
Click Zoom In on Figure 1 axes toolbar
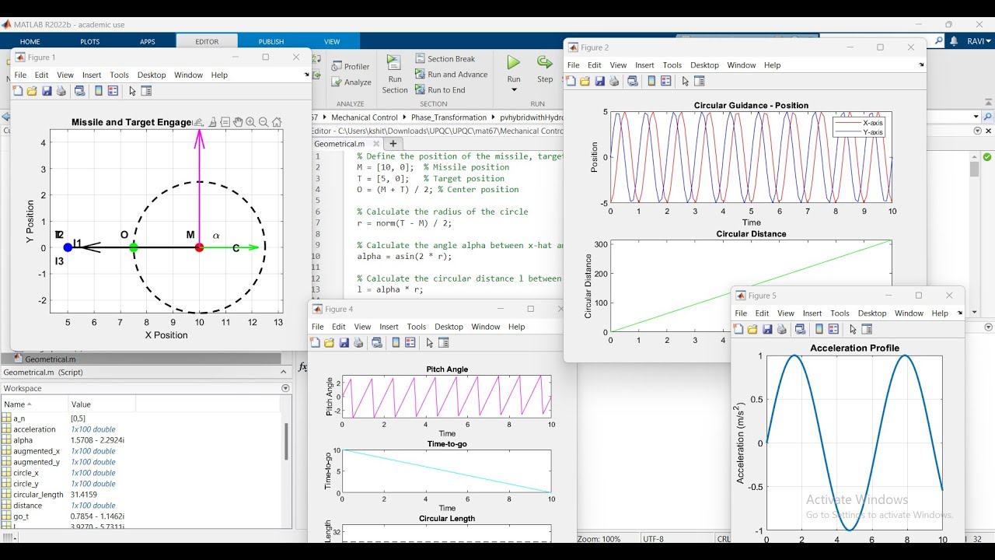(x=250, y=122)
